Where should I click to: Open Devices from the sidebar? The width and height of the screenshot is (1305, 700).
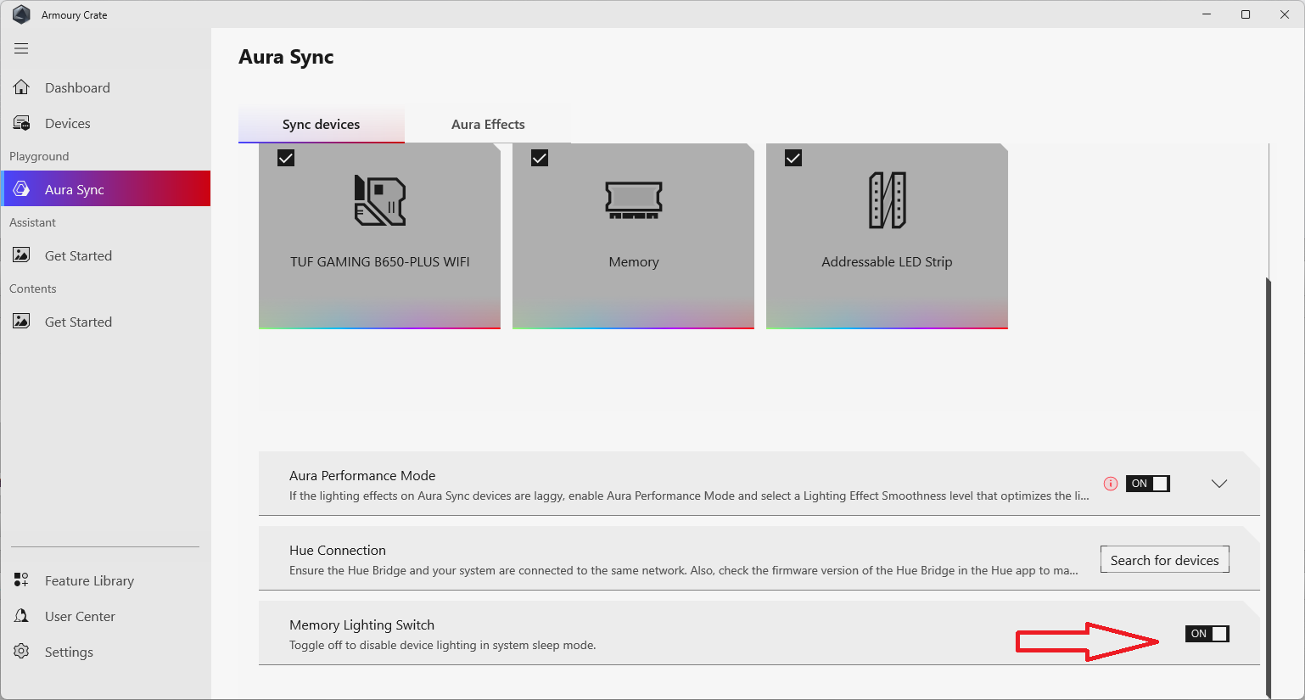(x=106, y=123)
